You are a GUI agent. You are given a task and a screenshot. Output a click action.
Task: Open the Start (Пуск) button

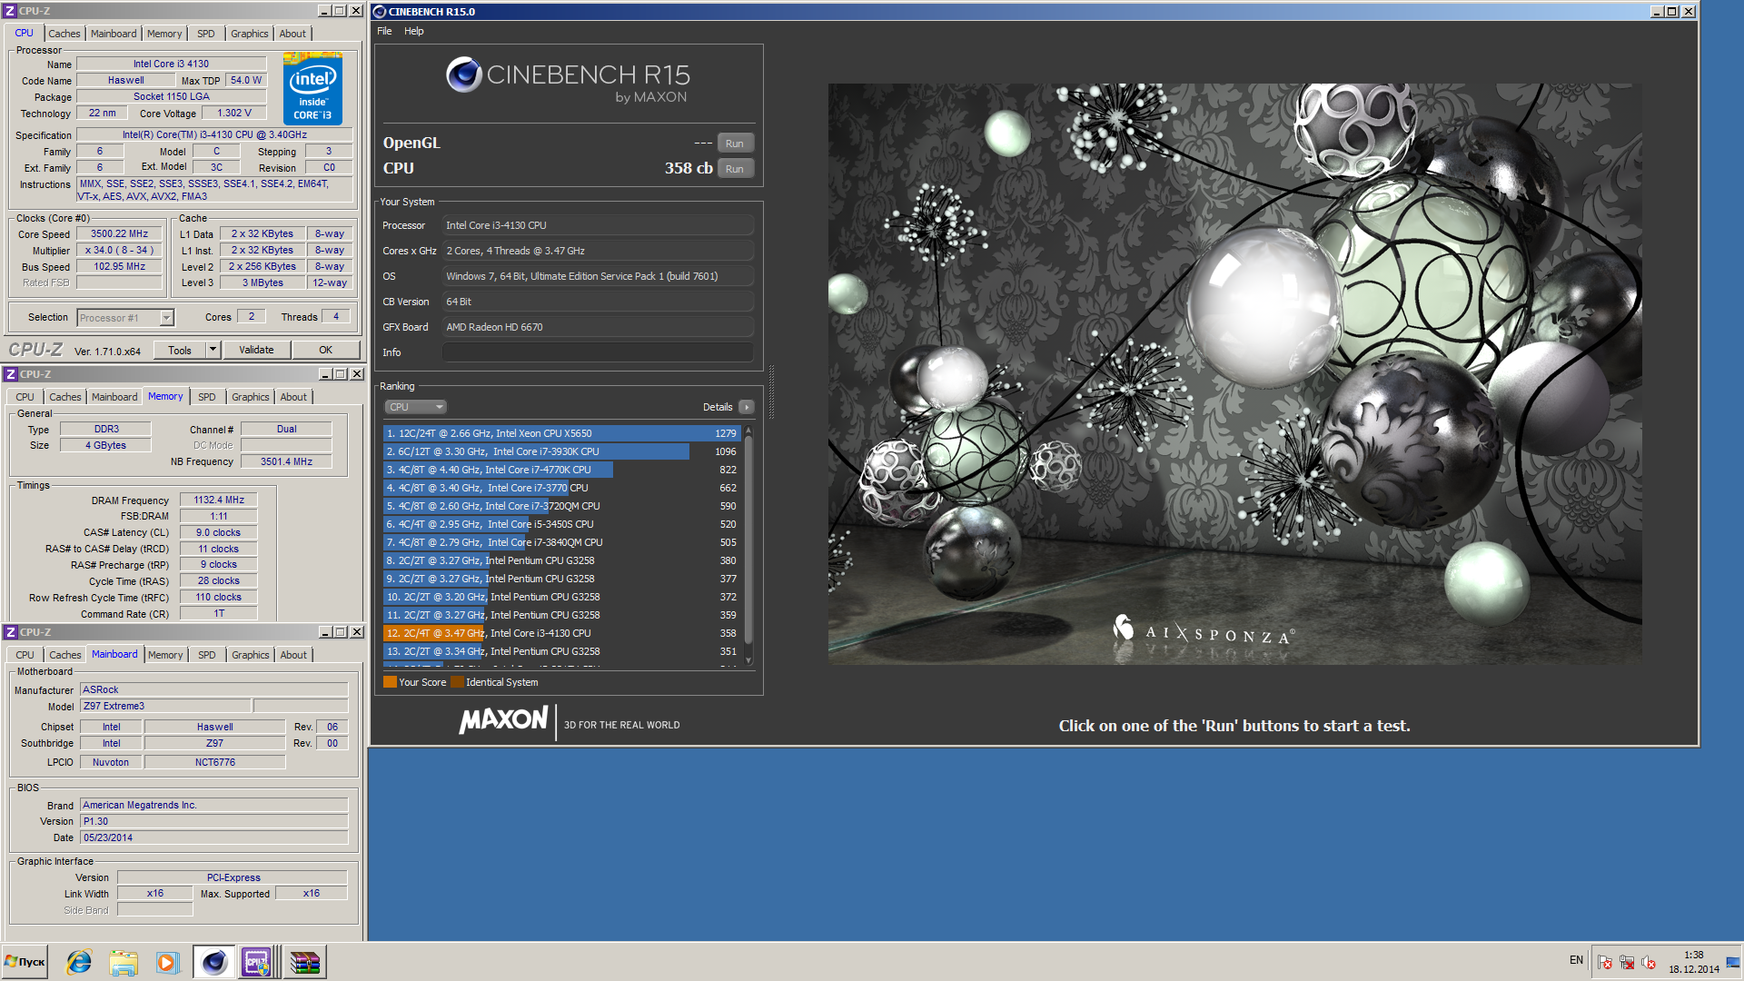pos(25,962)
